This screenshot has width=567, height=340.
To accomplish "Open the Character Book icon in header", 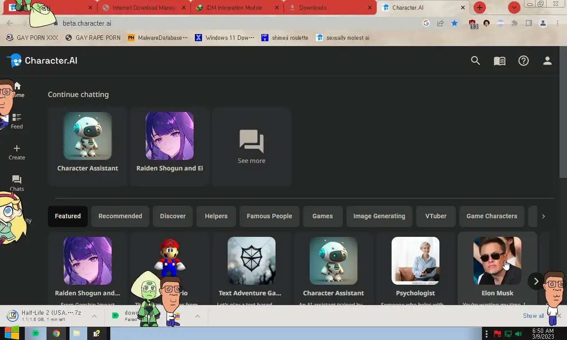I will click(500, 61).
